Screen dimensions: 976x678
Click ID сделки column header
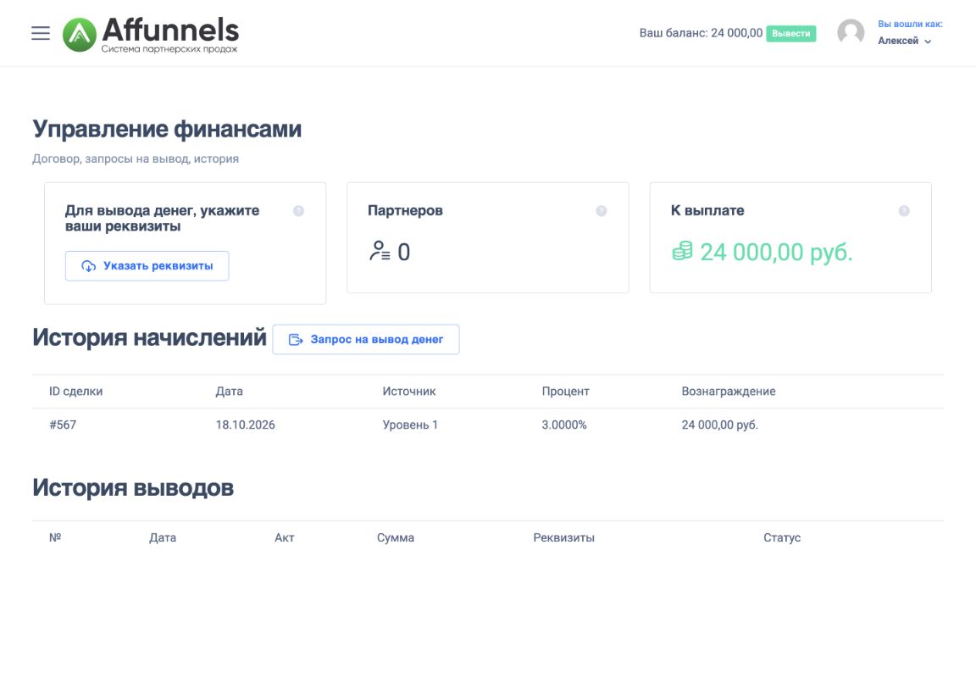point(76,392)
